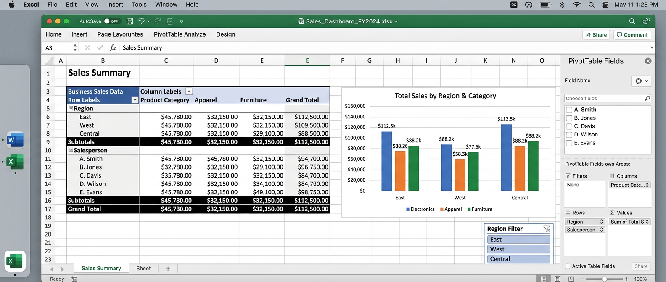Screen dimensions: 666x282
Task: Open the Page Layout ribbon tab
Action: click(x=120, y=34)
